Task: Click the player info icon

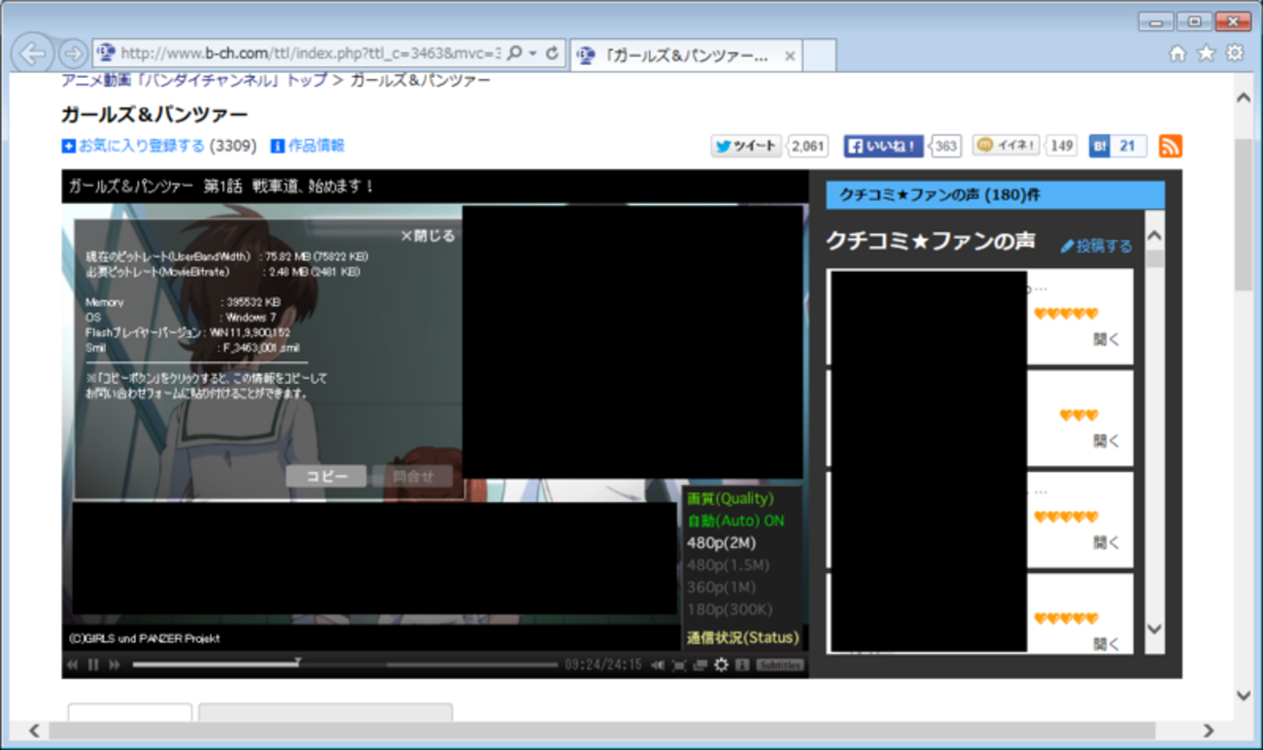Action: click(x=742, y=665)
